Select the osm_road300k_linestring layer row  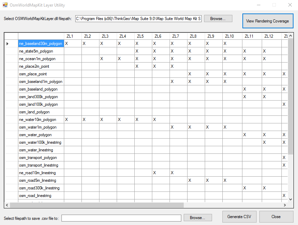[x=40, y=188]
